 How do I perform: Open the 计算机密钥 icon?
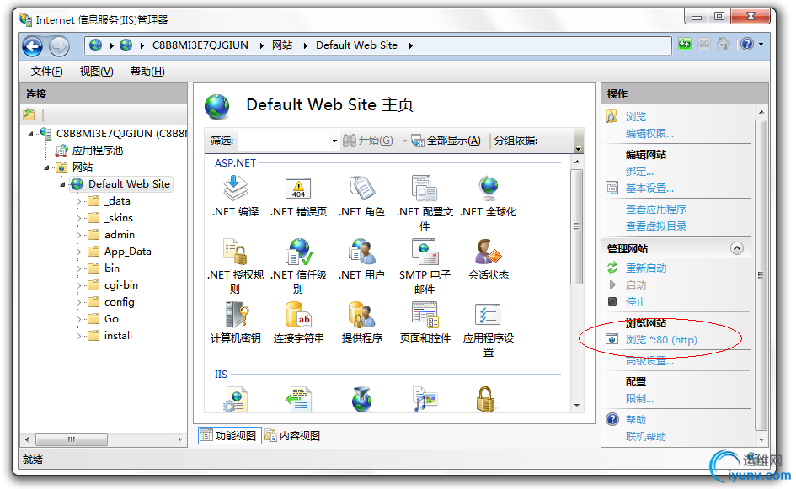tap(236, 315)
